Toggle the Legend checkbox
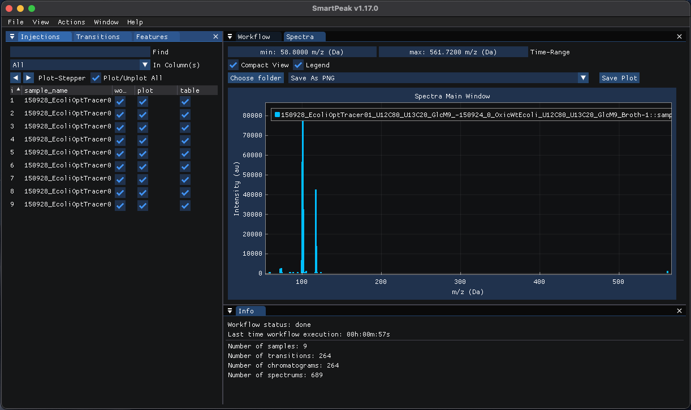The width and height of the screenshot is (691, 410). coord(298,65)
